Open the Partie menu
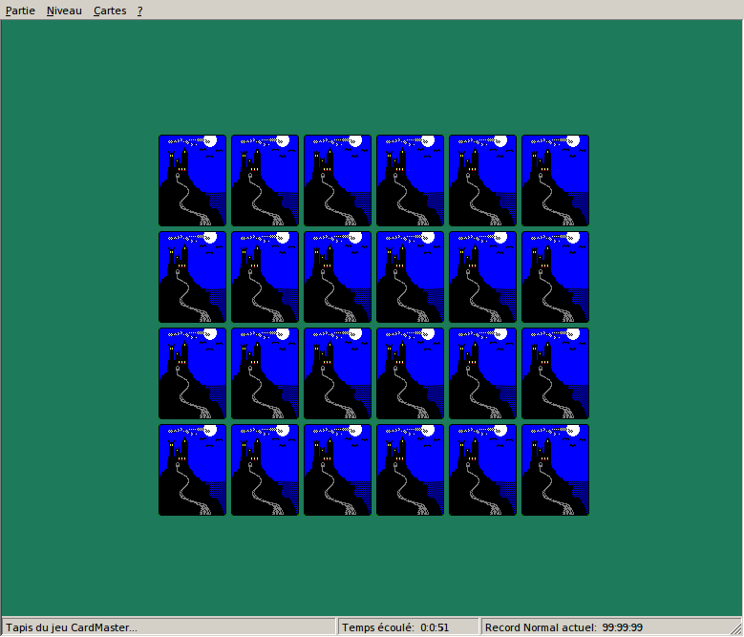The width and height of the screenshot is (744, 637). (20, 11)
